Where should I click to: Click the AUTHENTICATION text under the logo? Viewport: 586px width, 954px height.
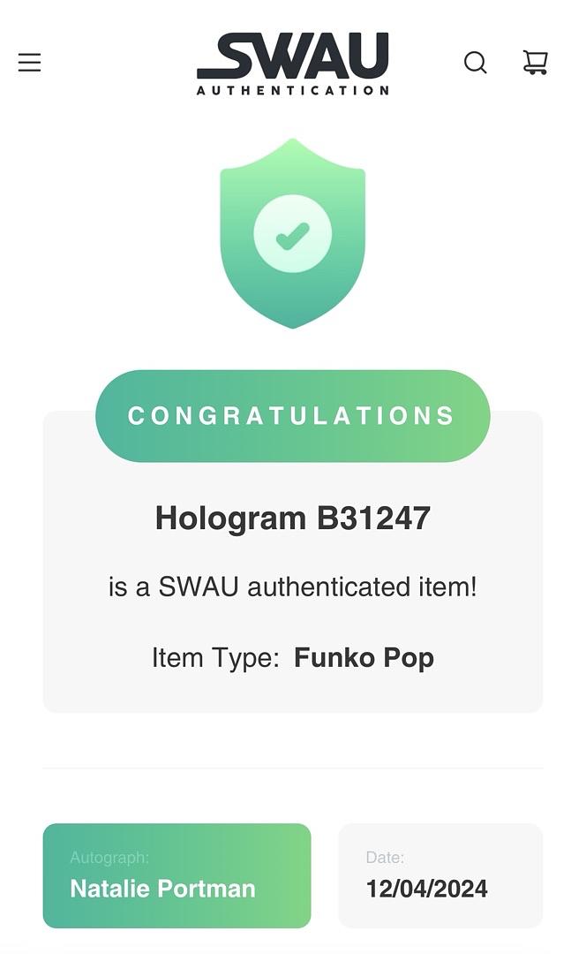coord(292,90)
